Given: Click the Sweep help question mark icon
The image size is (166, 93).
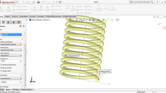Looking at the screenshot, I should click(24, 26).
